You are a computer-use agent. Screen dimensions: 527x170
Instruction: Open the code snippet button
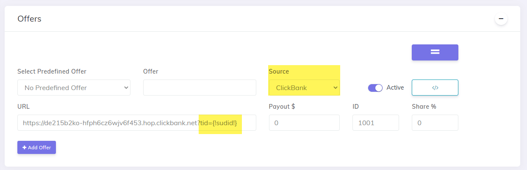click(435, 88)
